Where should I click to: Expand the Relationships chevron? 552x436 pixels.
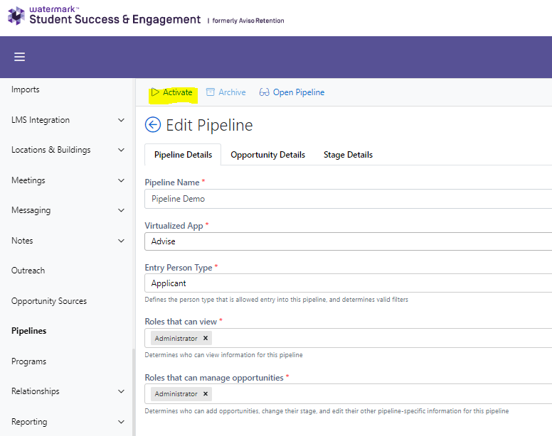pyautogui.click(x=121, y=391)
